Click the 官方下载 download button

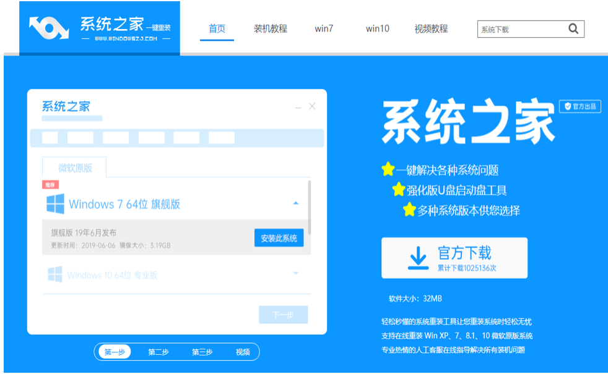coord(454,257)
